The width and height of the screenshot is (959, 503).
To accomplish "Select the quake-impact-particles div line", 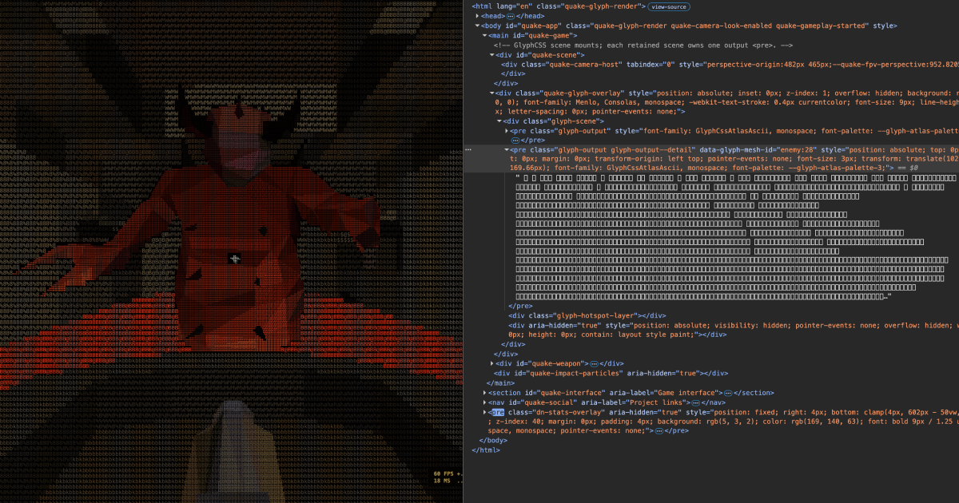I will coord(611,373).
